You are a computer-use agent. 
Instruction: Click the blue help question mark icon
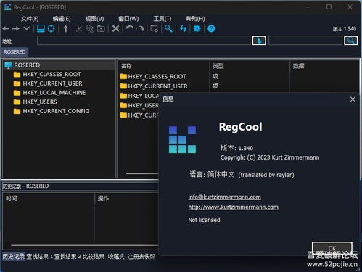[x=211, y=29]
